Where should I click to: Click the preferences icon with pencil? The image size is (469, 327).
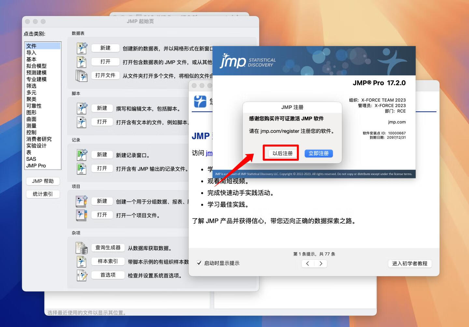click(82, 275)
